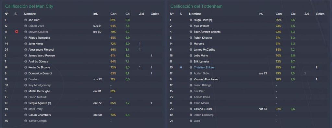
Task: Sort Tottenham table by Goles column
Action: click(320, 14)
